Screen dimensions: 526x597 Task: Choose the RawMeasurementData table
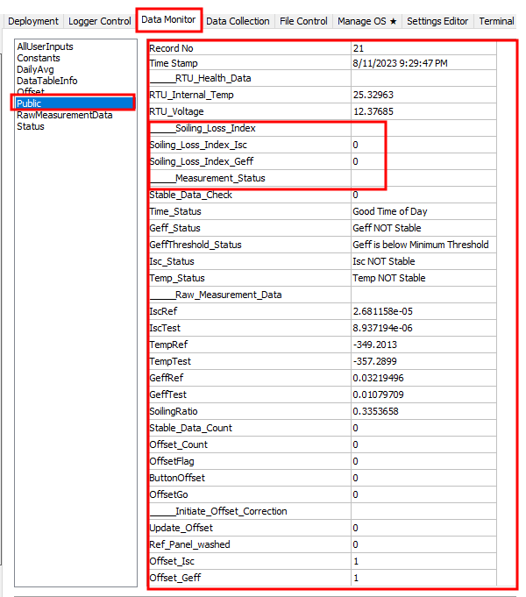tap(64, 115)
